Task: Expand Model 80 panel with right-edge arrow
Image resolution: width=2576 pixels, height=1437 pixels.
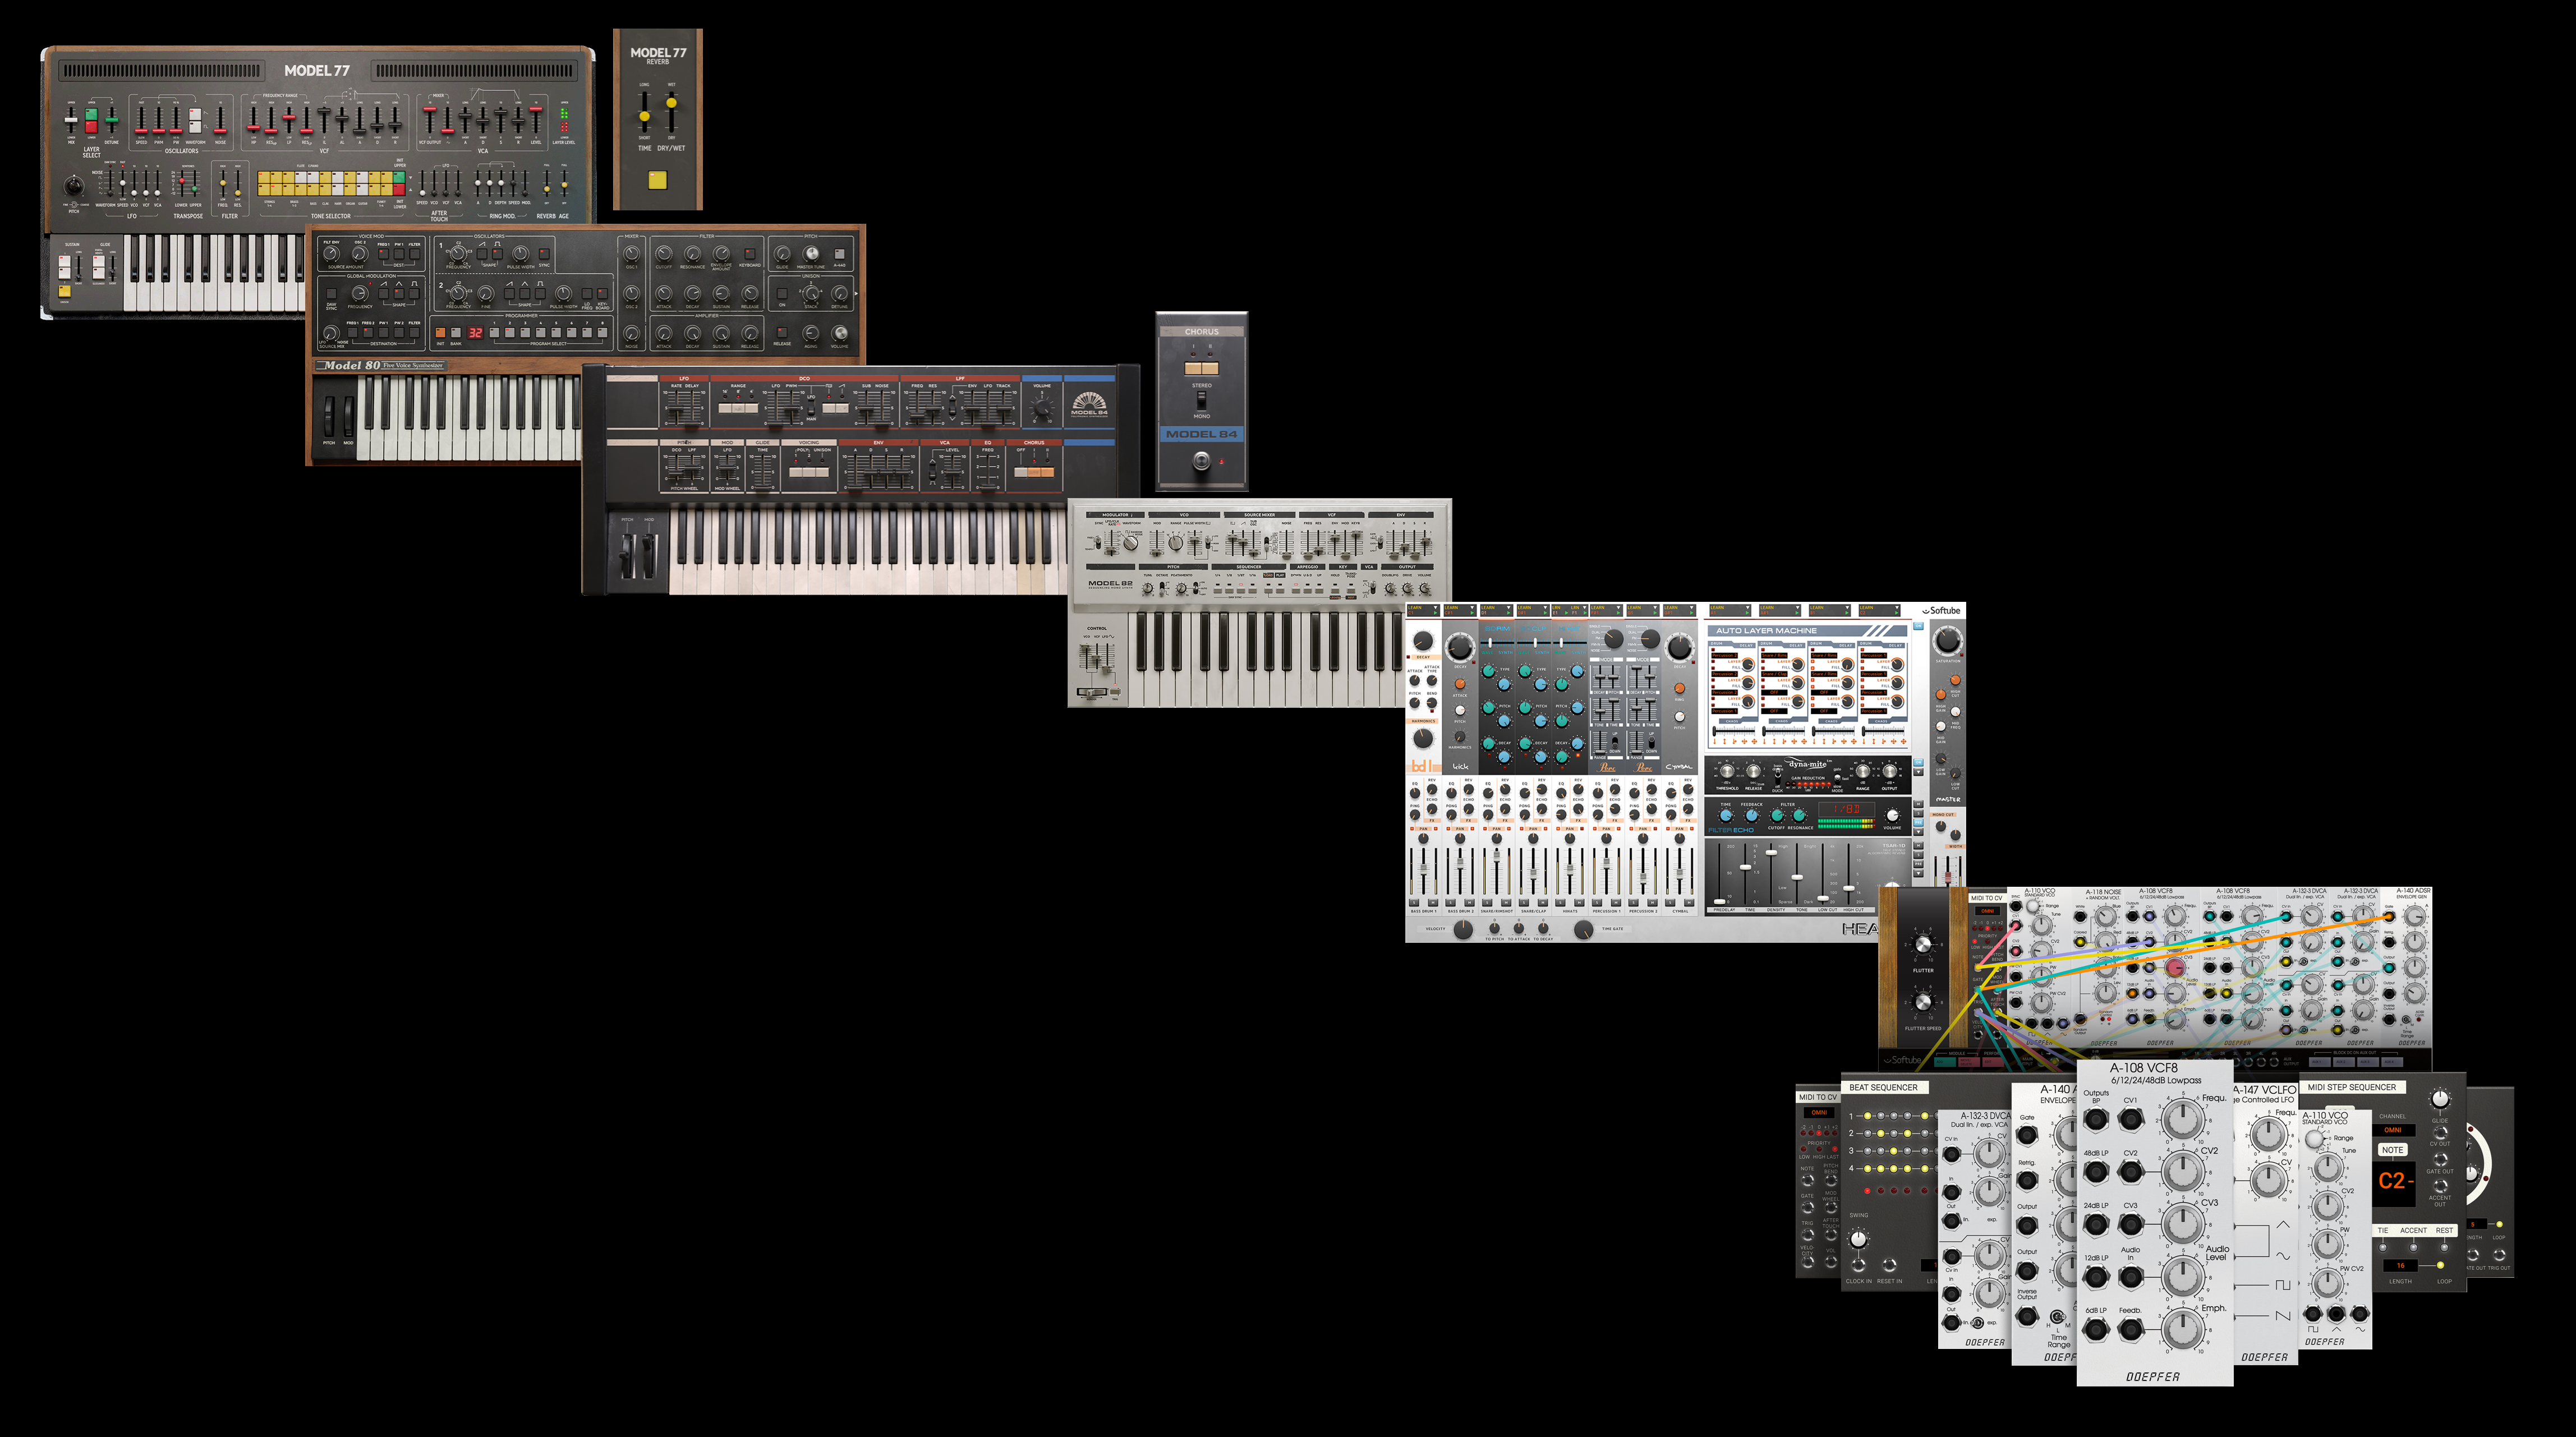Action: tap(856, 293)
